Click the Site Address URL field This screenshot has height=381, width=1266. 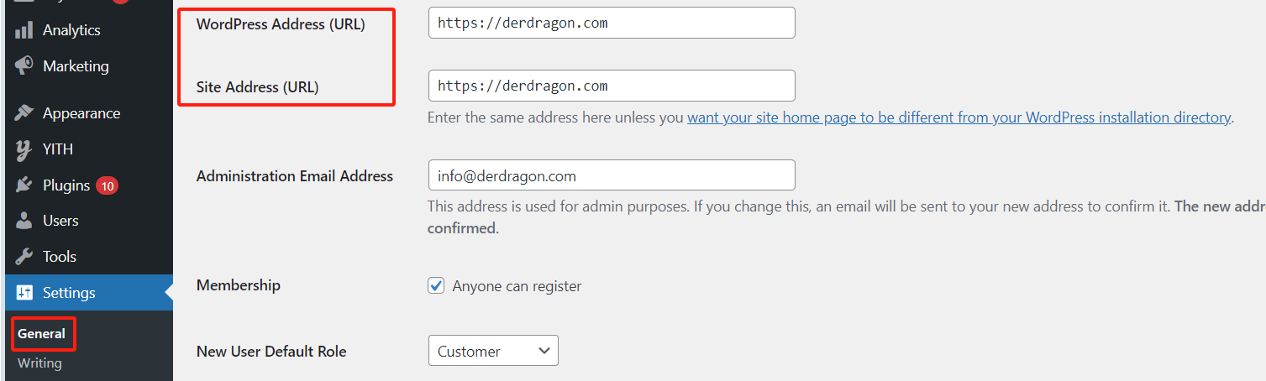pyautogui.click(x=611, y=86)
